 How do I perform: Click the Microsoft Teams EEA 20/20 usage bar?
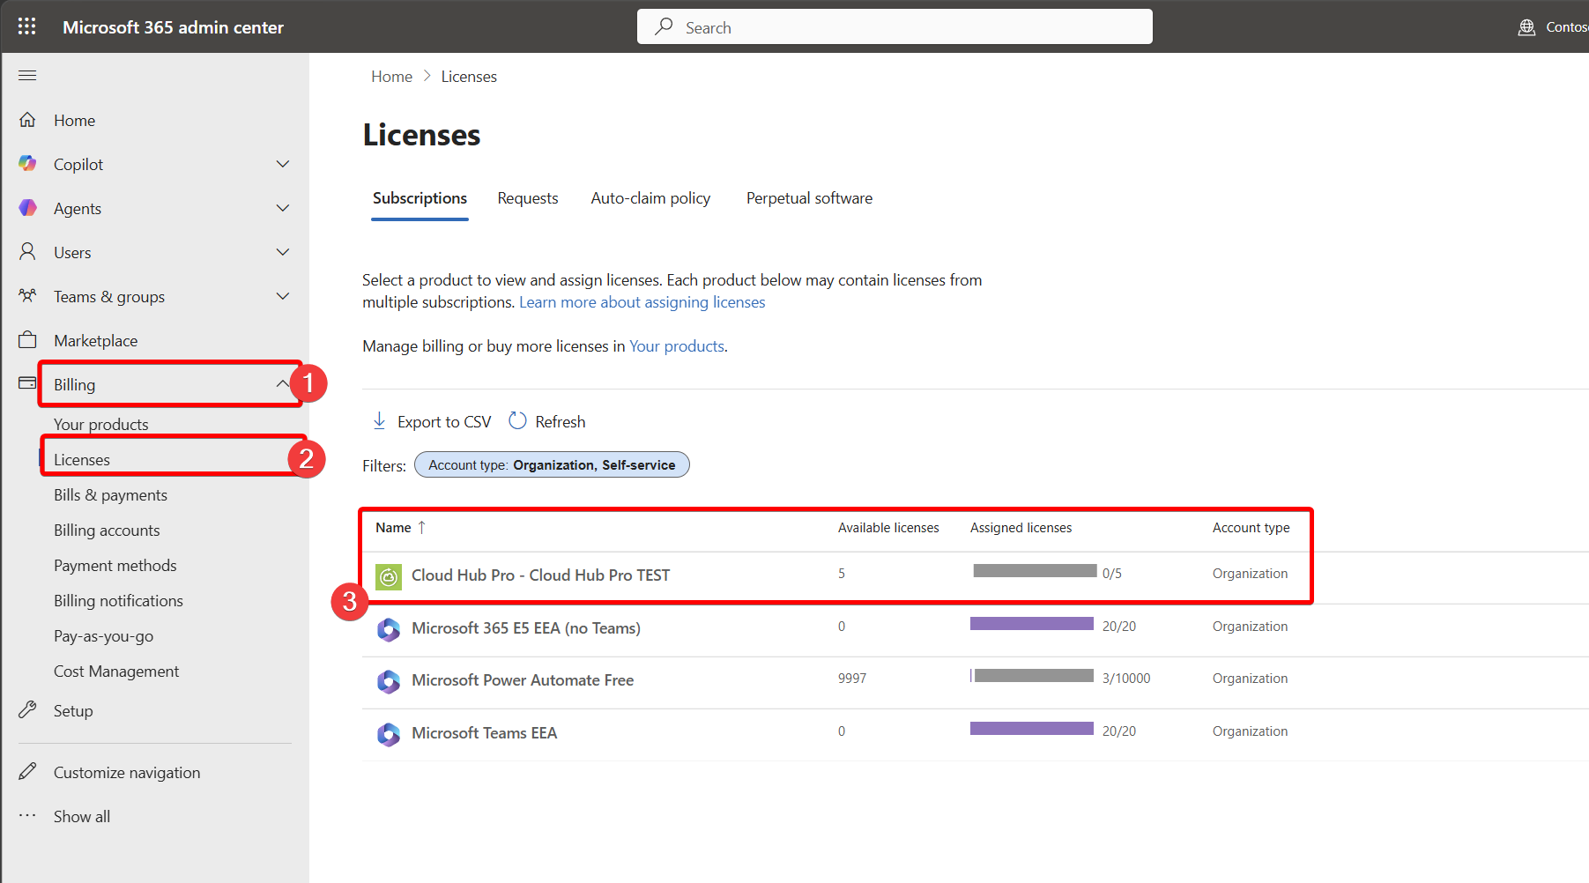[1032, 729]
